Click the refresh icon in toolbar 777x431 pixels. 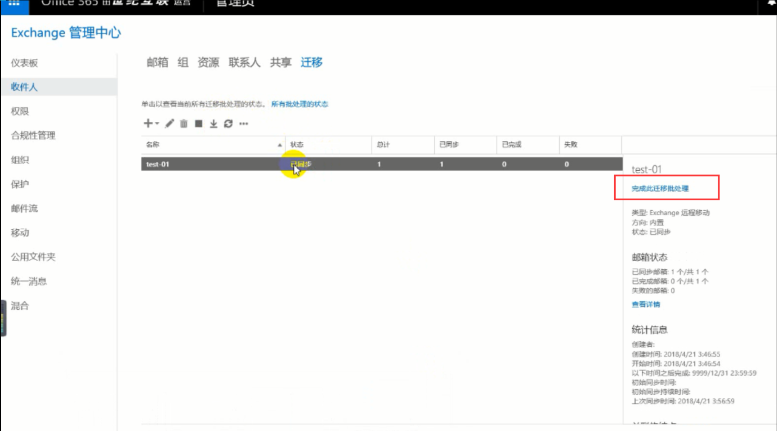228,124
